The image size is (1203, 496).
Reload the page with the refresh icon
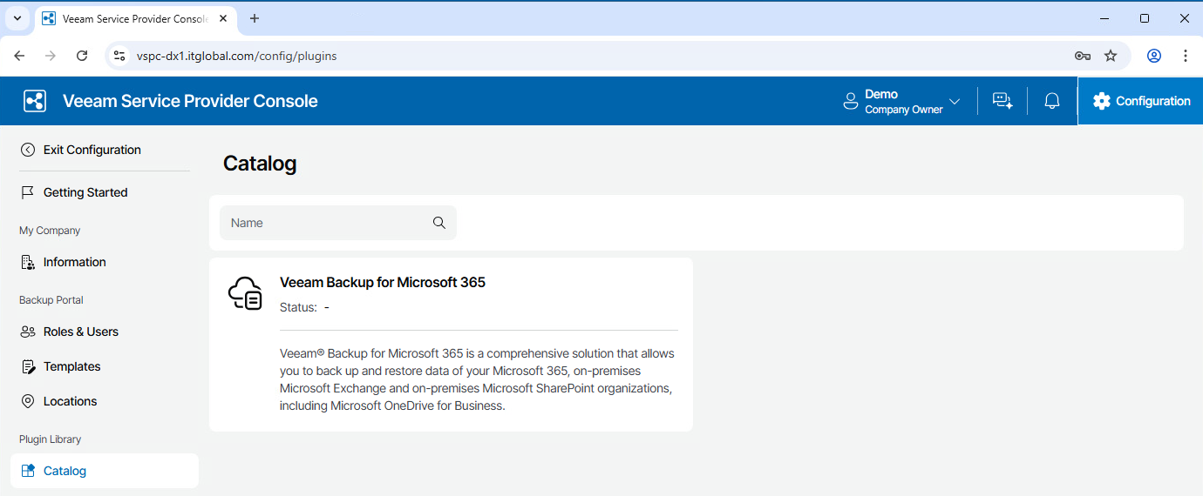82,56
